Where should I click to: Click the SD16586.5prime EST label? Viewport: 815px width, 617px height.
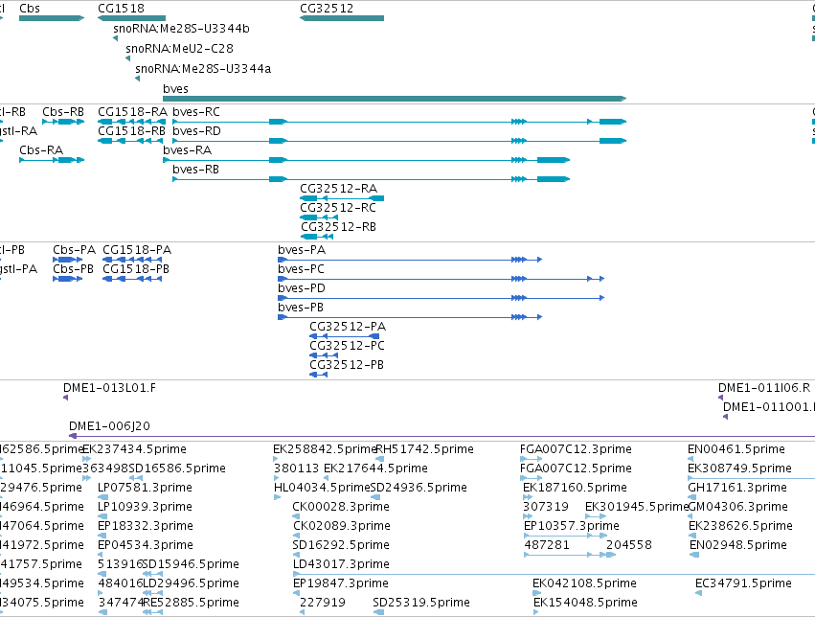click(x=177, y=468)
